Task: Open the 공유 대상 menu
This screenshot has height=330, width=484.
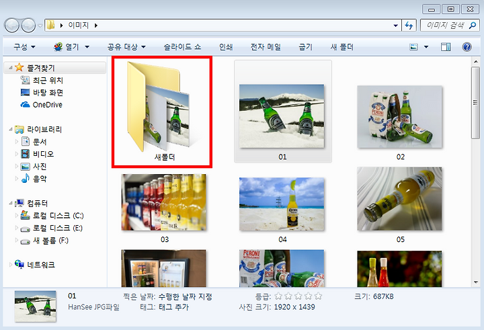Action: (x=126, y=47)
